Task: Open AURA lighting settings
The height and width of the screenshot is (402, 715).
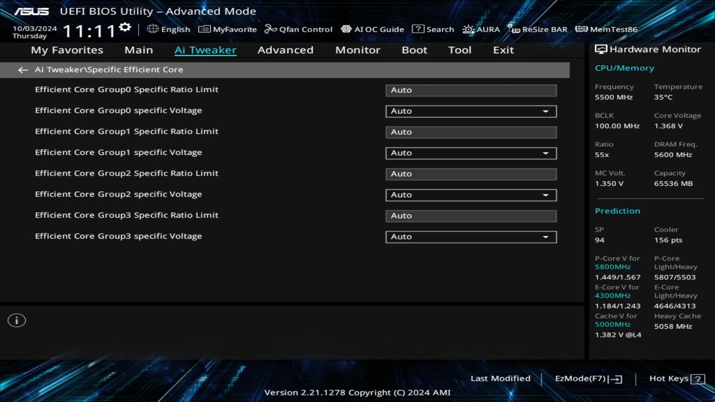Action: coord(481,29)
